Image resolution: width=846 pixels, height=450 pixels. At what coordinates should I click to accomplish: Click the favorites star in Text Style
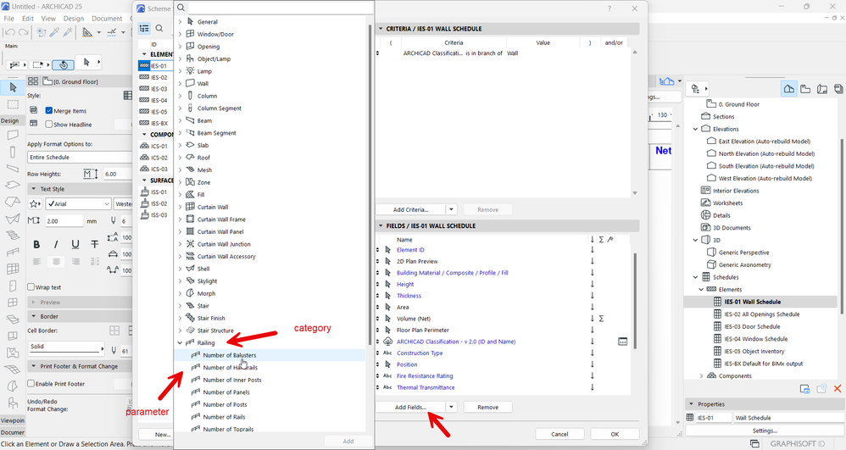[35, 204]
